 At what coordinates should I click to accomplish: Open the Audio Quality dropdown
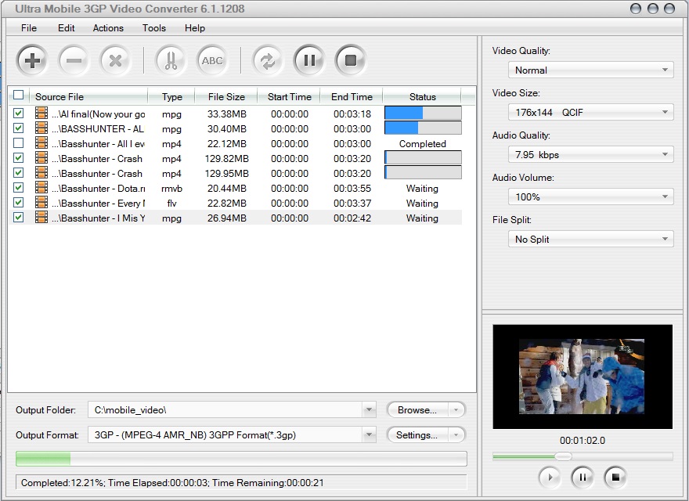click(590, 155)
